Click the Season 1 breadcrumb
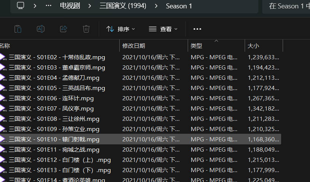This screenshot has width=310, height=182. point(179,6)
